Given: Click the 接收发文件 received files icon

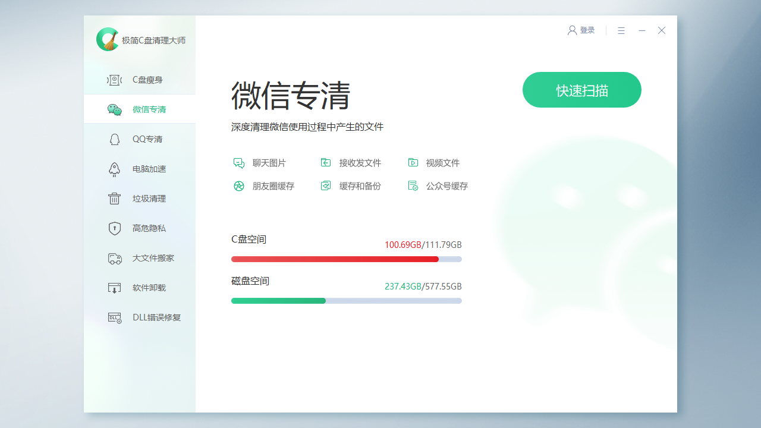Looking at the screenshot, I should (x=326, y=162).
